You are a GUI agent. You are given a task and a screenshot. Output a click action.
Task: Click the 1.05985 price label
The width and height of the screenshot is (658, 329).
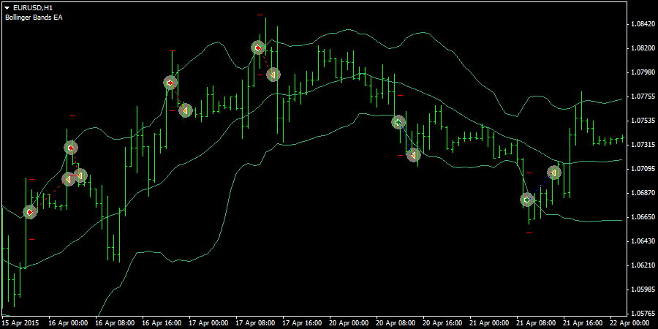pos(642,290)
